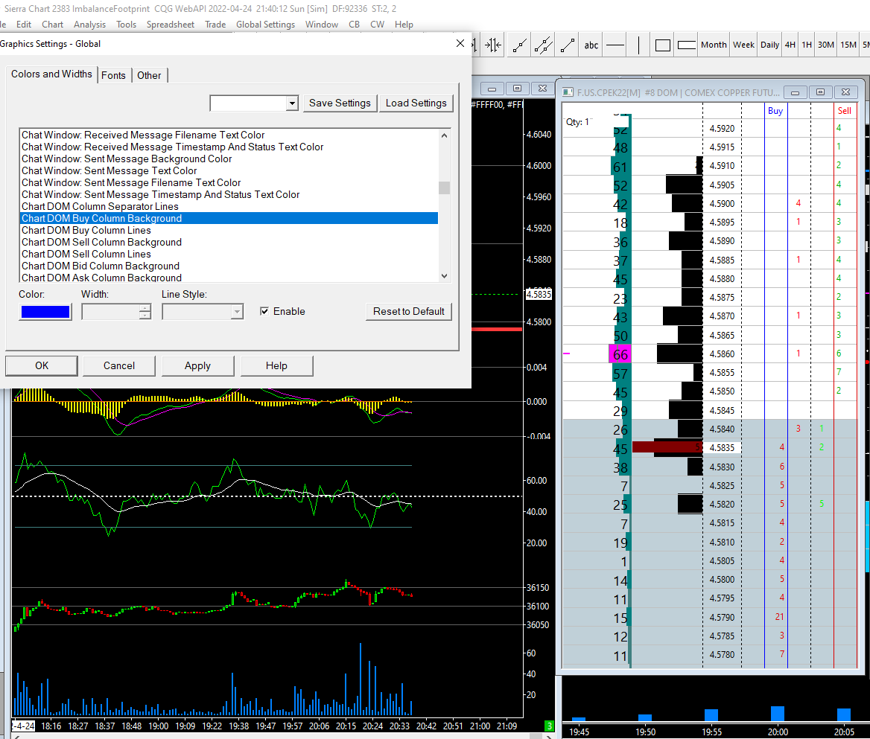Image resolution: width=870 pixels, height=739 pixels.
Task: Select Chart DOM Sell Column Background item
Action: [x=101, y=242]
